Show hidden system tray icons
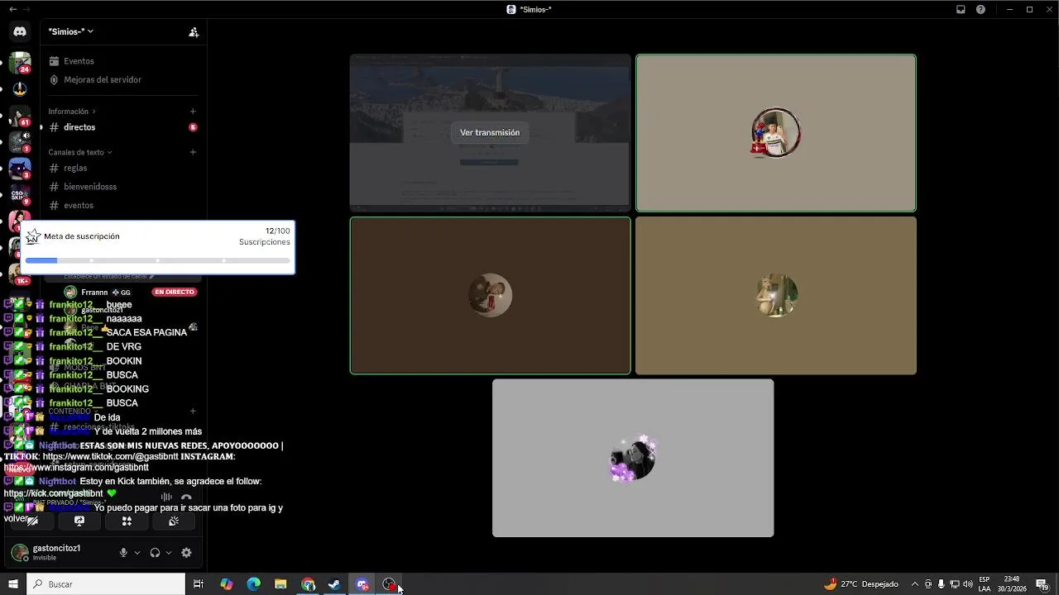 coord(915,584)
